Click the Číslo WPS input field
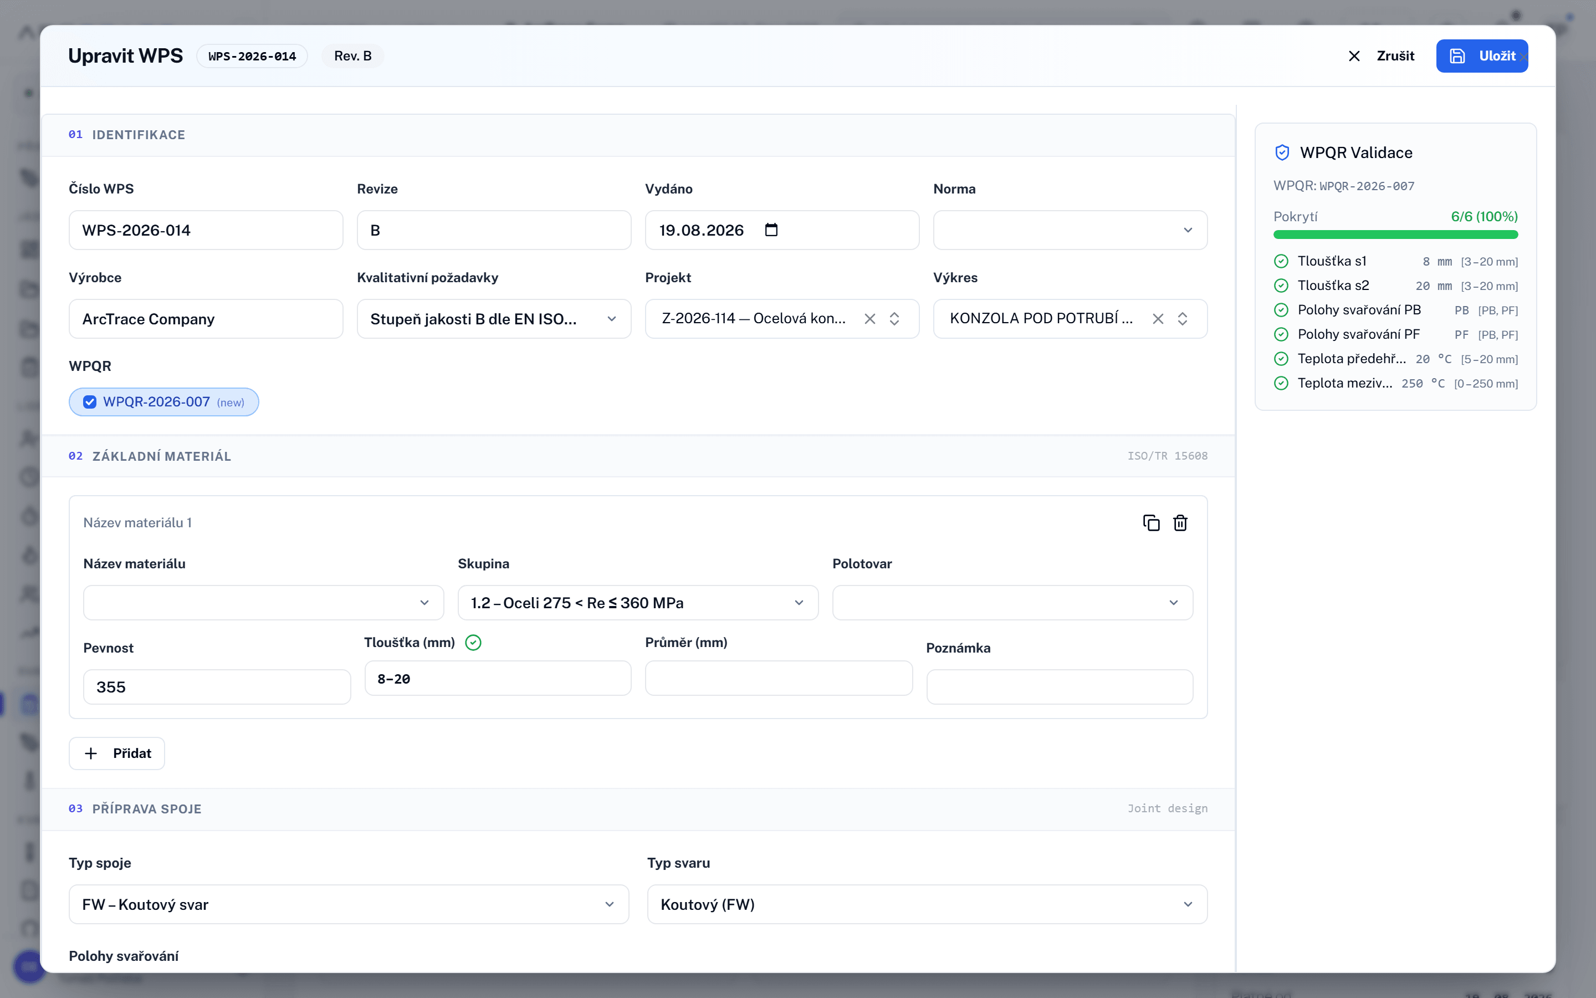The height and width of the screenshot is (998, 1596). pos(206,230)
